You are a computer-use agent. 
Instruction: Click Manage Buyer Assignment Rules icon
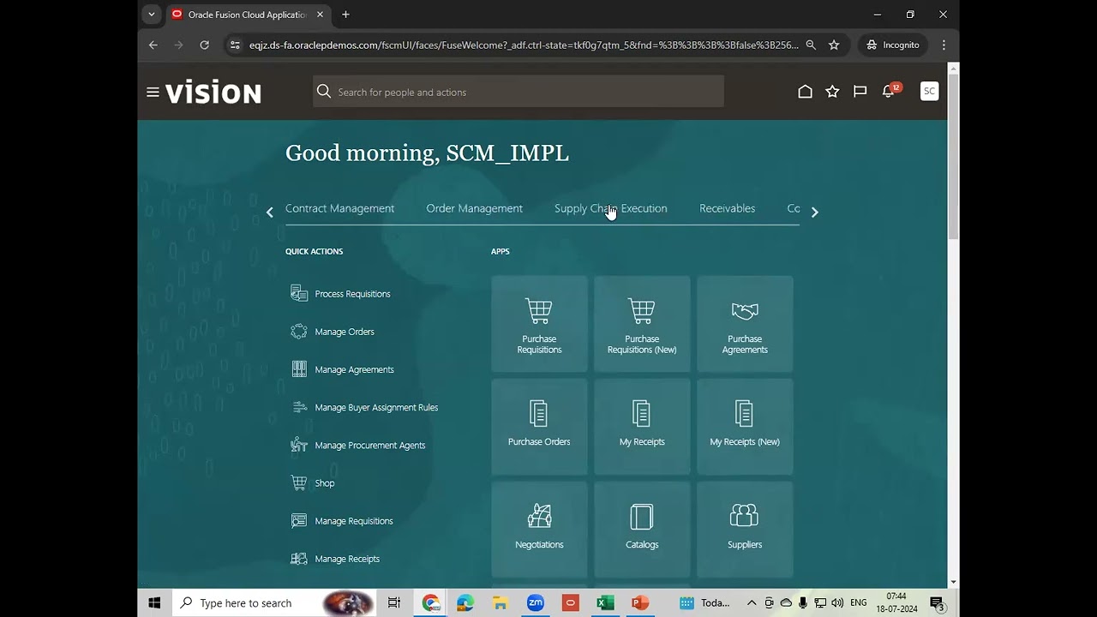pos(299,407)
